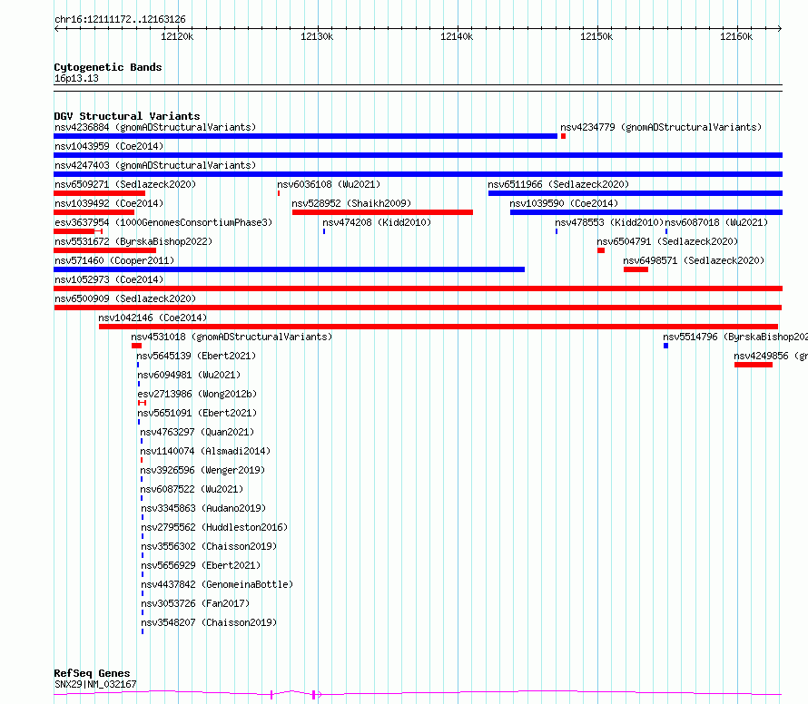
Task: Click nsv6087018 (Wu2021) label
Action: click(716, 222)
